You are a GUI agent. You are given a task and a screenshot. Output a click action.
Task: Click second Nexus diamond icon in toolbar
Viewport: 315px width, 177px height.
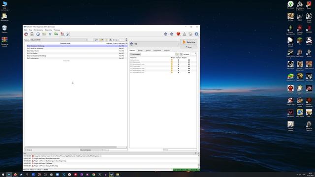click(172, 34)
